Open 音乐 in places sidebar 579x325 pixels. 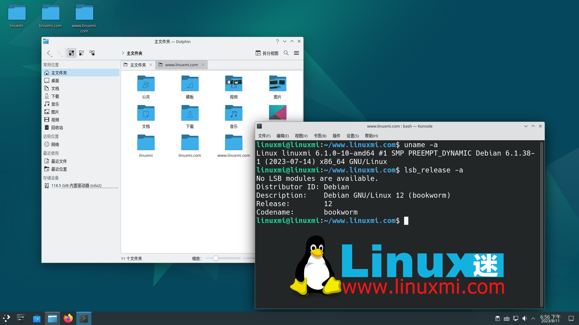click(x=81, y=104)
